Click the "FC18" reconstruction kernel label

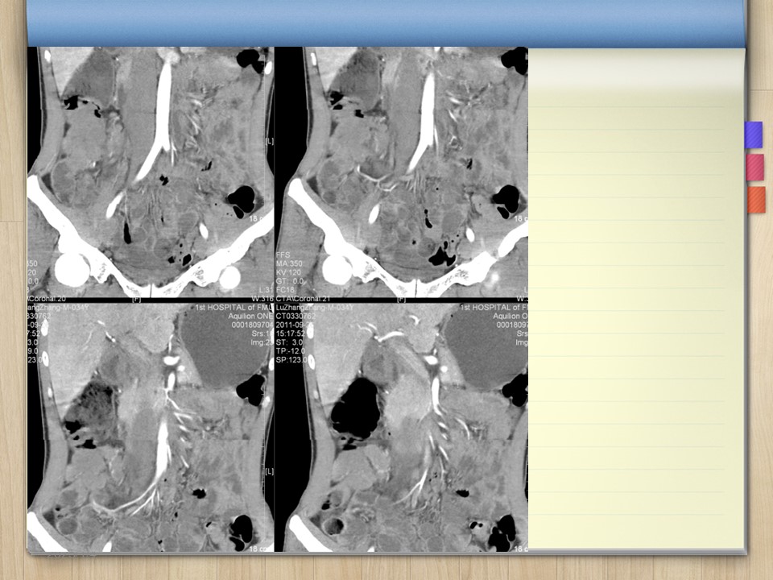(285, 290)
